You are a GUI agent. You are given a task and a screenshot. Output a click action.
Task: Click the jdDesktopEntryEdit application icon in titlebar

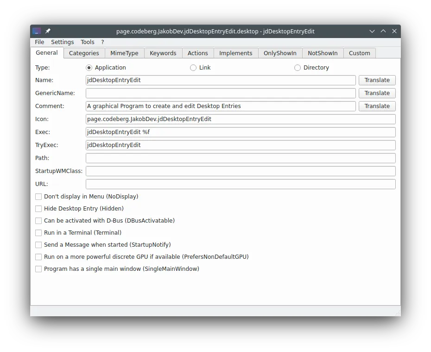pos(37,31)
